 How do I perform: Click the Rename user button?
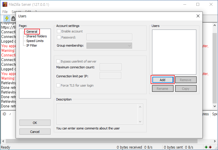click(162, 89)
